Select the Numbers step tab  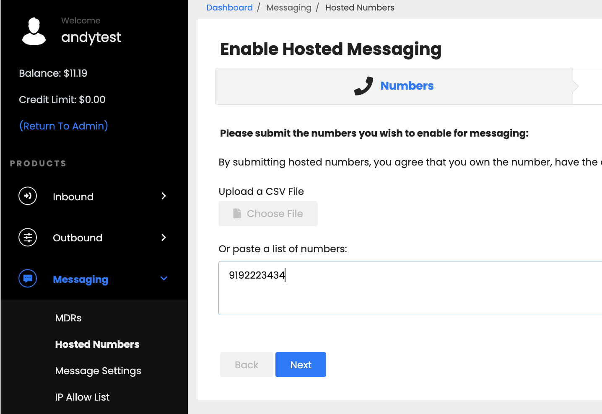point(394,86)
